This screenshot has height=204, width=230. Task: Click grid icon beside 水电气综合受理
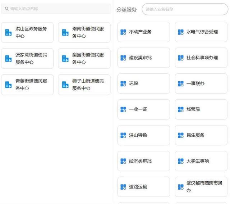(181, 32)
